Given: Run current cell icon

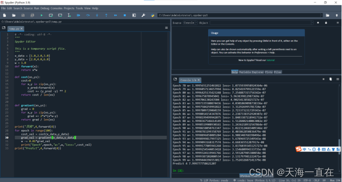Looking at the screenshot, I should click(50, 15).
